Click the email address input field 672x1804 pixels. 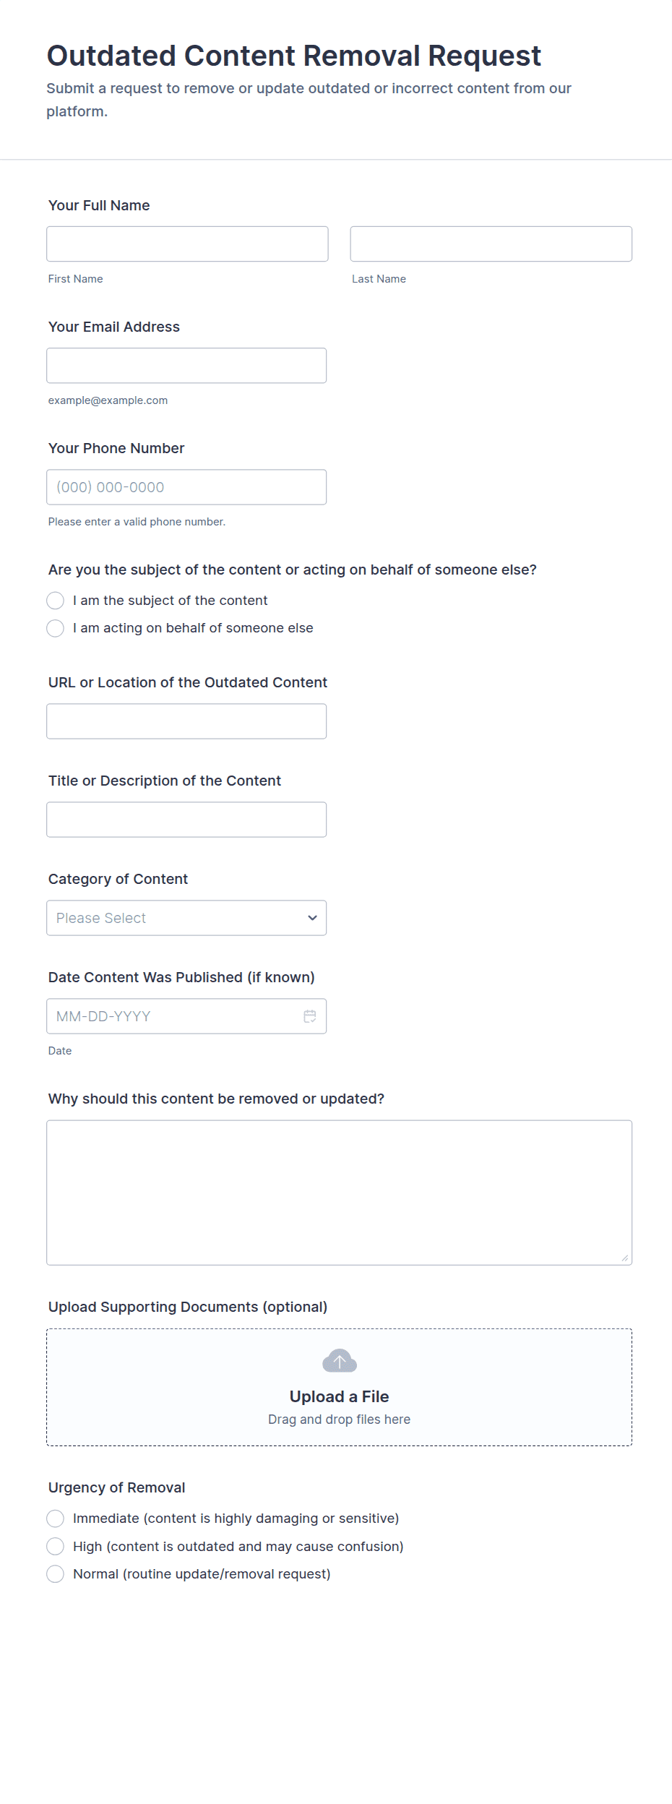click(x=186, y=366)
